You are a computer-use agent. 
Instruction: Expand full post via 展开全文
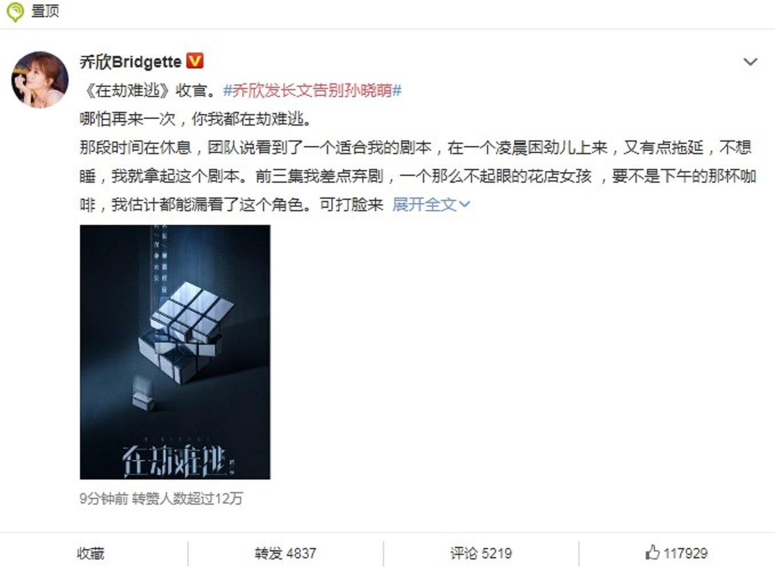425,204
